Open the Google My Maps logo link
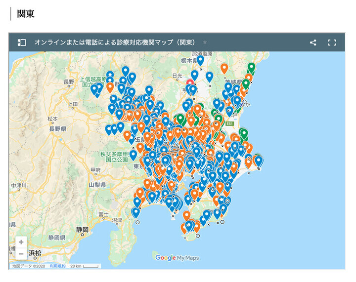 pyautogui.click(x=177, y=257)
